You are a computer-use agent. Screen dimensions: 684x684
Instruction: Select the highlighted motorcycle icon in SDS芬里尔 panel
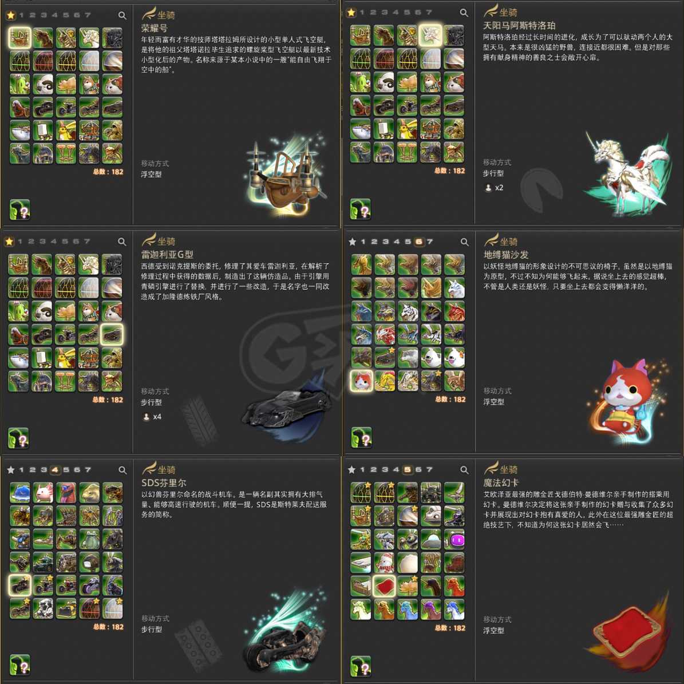(x=19, y=585)
